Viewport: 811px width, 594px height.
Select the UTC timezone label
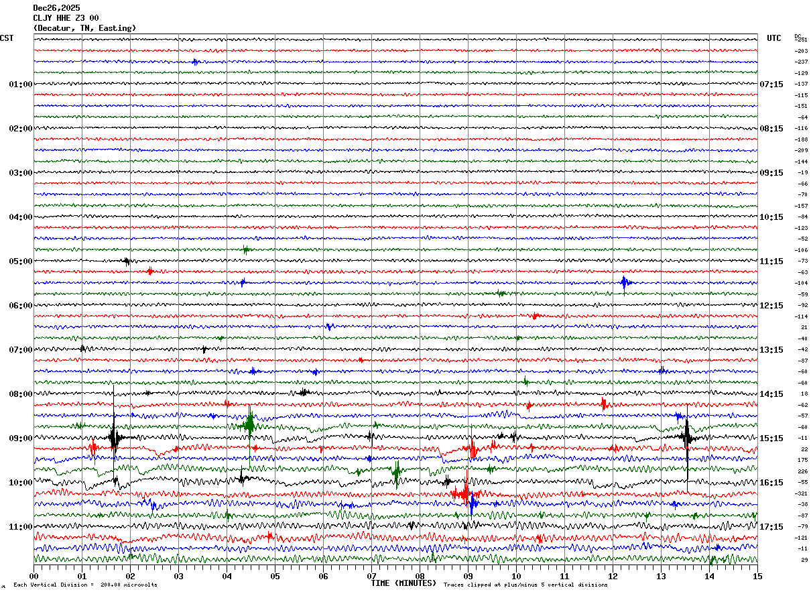pyautogui.click(x=774, y=38)
